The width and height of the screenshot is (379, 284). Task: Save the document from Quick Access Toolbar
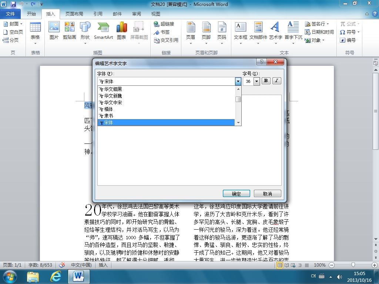(13, 4)
